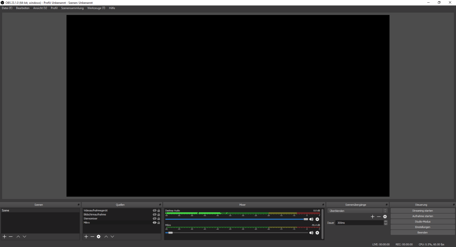Open the Szenensammlung menu

point(72,8)
